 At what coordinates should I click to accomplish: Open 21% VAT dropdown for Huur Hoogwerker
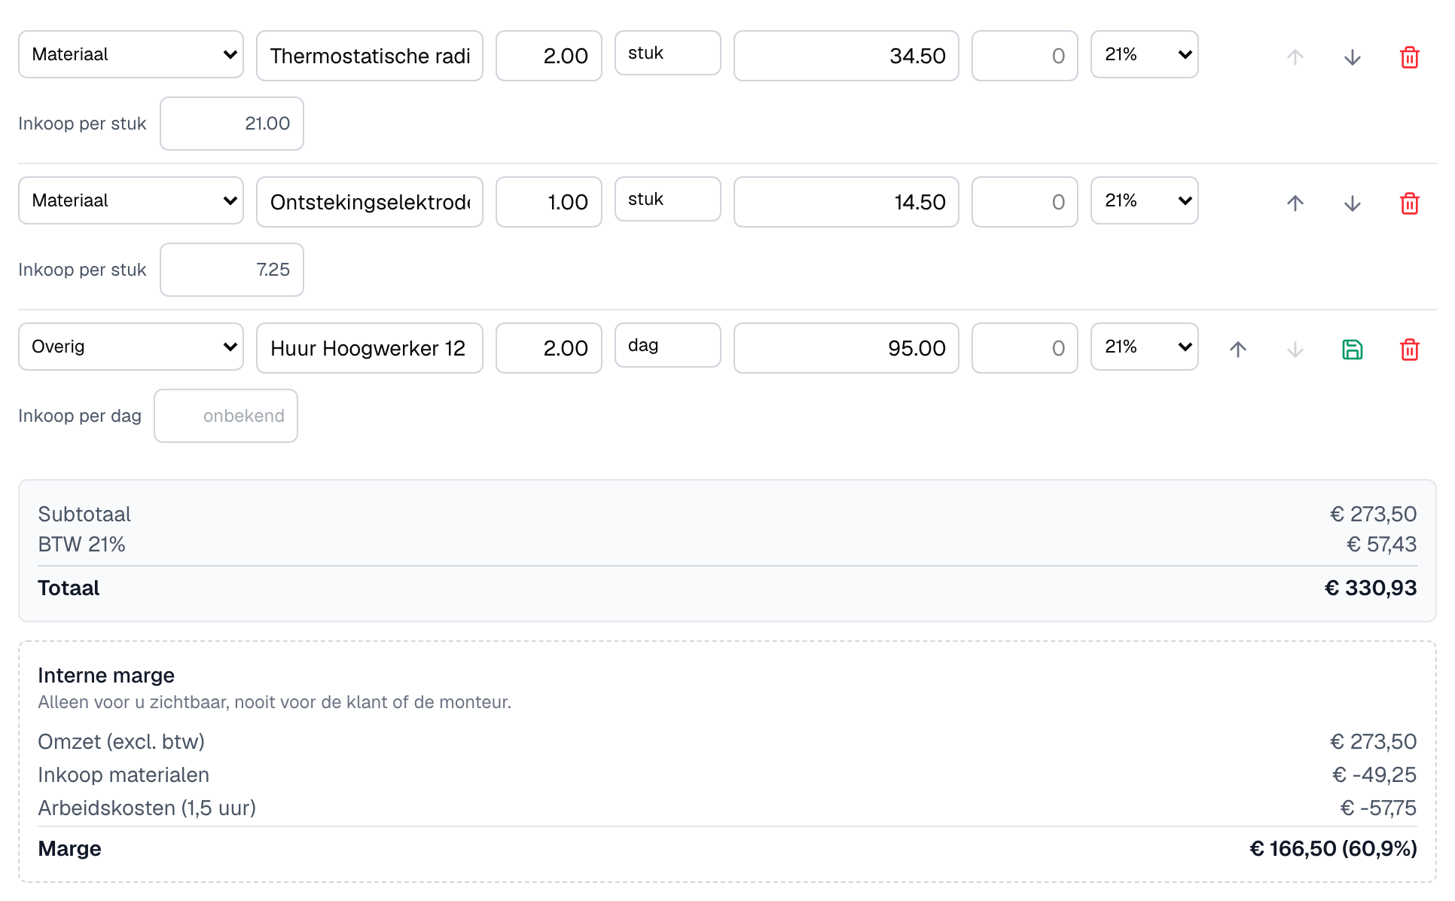[1144, 347]
